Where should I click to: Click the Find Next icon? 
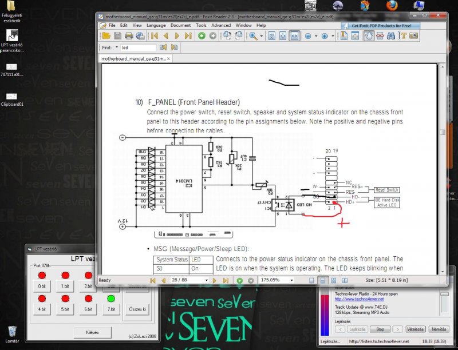tap(175, 47)
